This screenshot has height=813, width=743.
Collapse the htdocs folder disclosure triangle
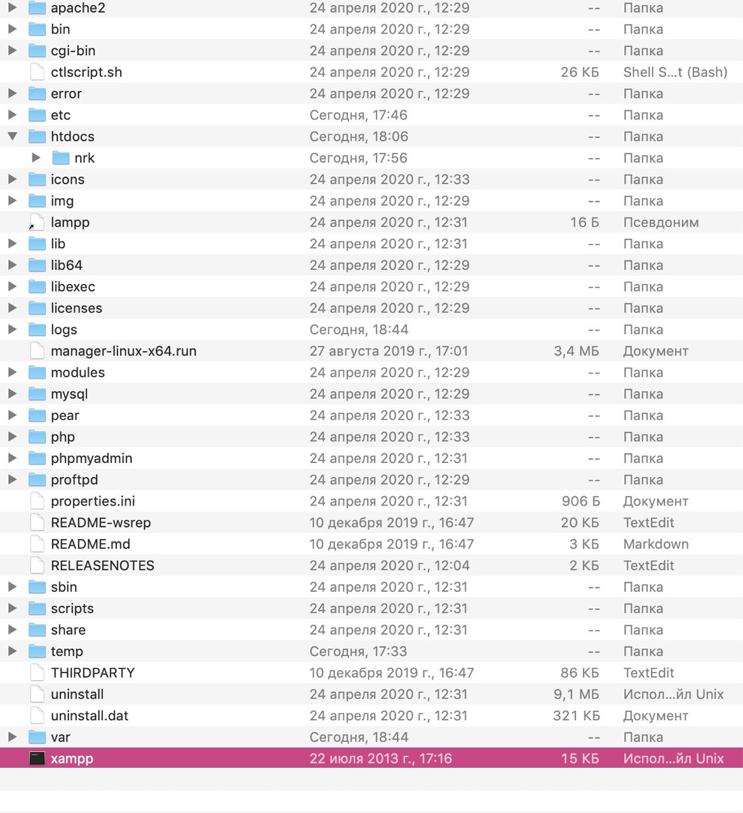(x=13, y=136)
